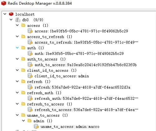Click key icon of auth_to_access entry
Viewport: 156px width, 131px height.
point(30,65)
